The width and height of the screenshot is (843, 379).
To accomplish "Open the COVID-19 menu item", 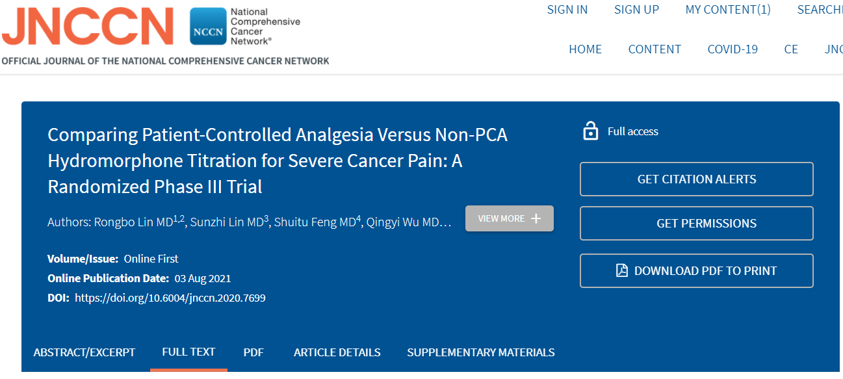I will (x=733, y=49).
